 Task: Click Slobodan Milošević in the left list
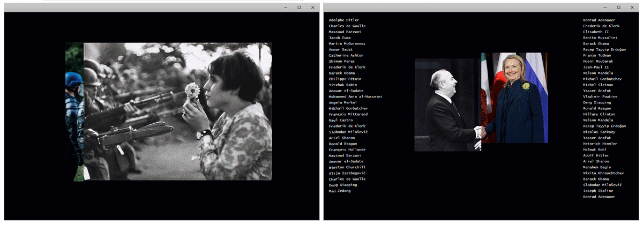[x=348, y=132]
